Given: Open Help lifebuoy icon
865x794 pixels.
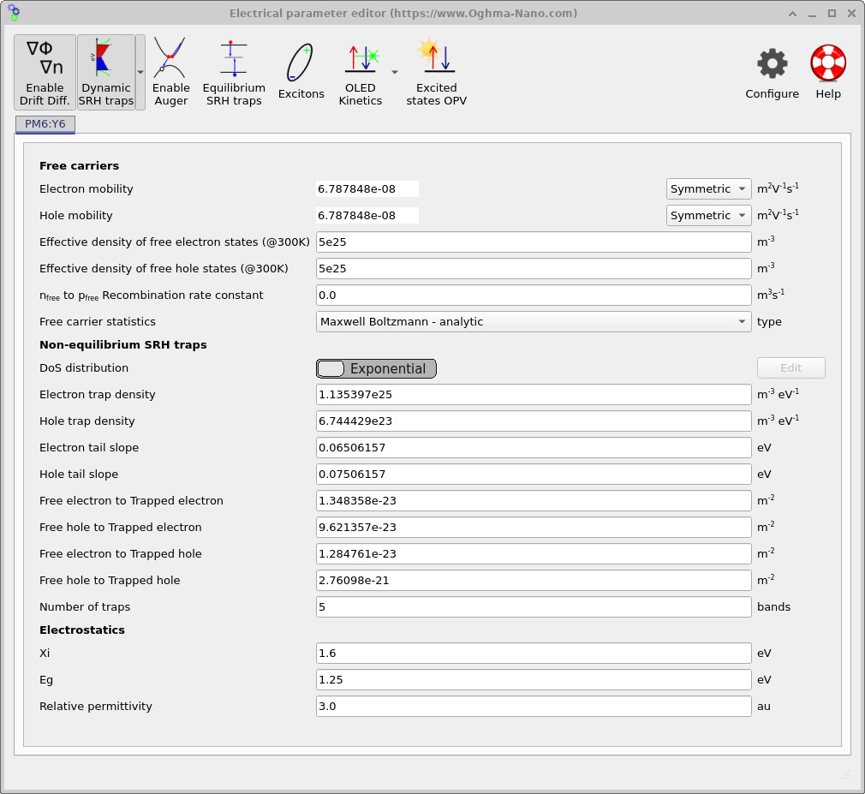Looking at the screenshot, I should click(x=828, y=72).
